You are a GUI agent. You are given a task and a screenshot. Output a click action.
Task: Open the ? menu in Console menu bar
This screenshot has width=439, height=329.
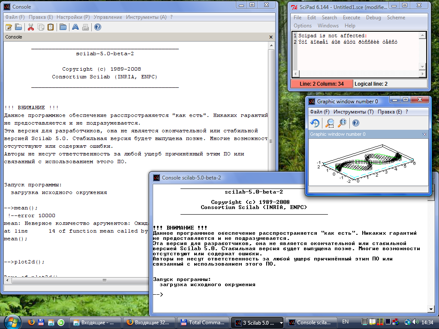[171, 17]
